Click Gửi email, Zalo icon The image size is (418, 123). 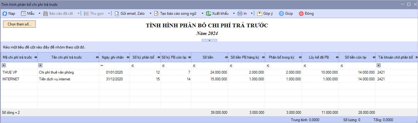[x=117, y=13]
